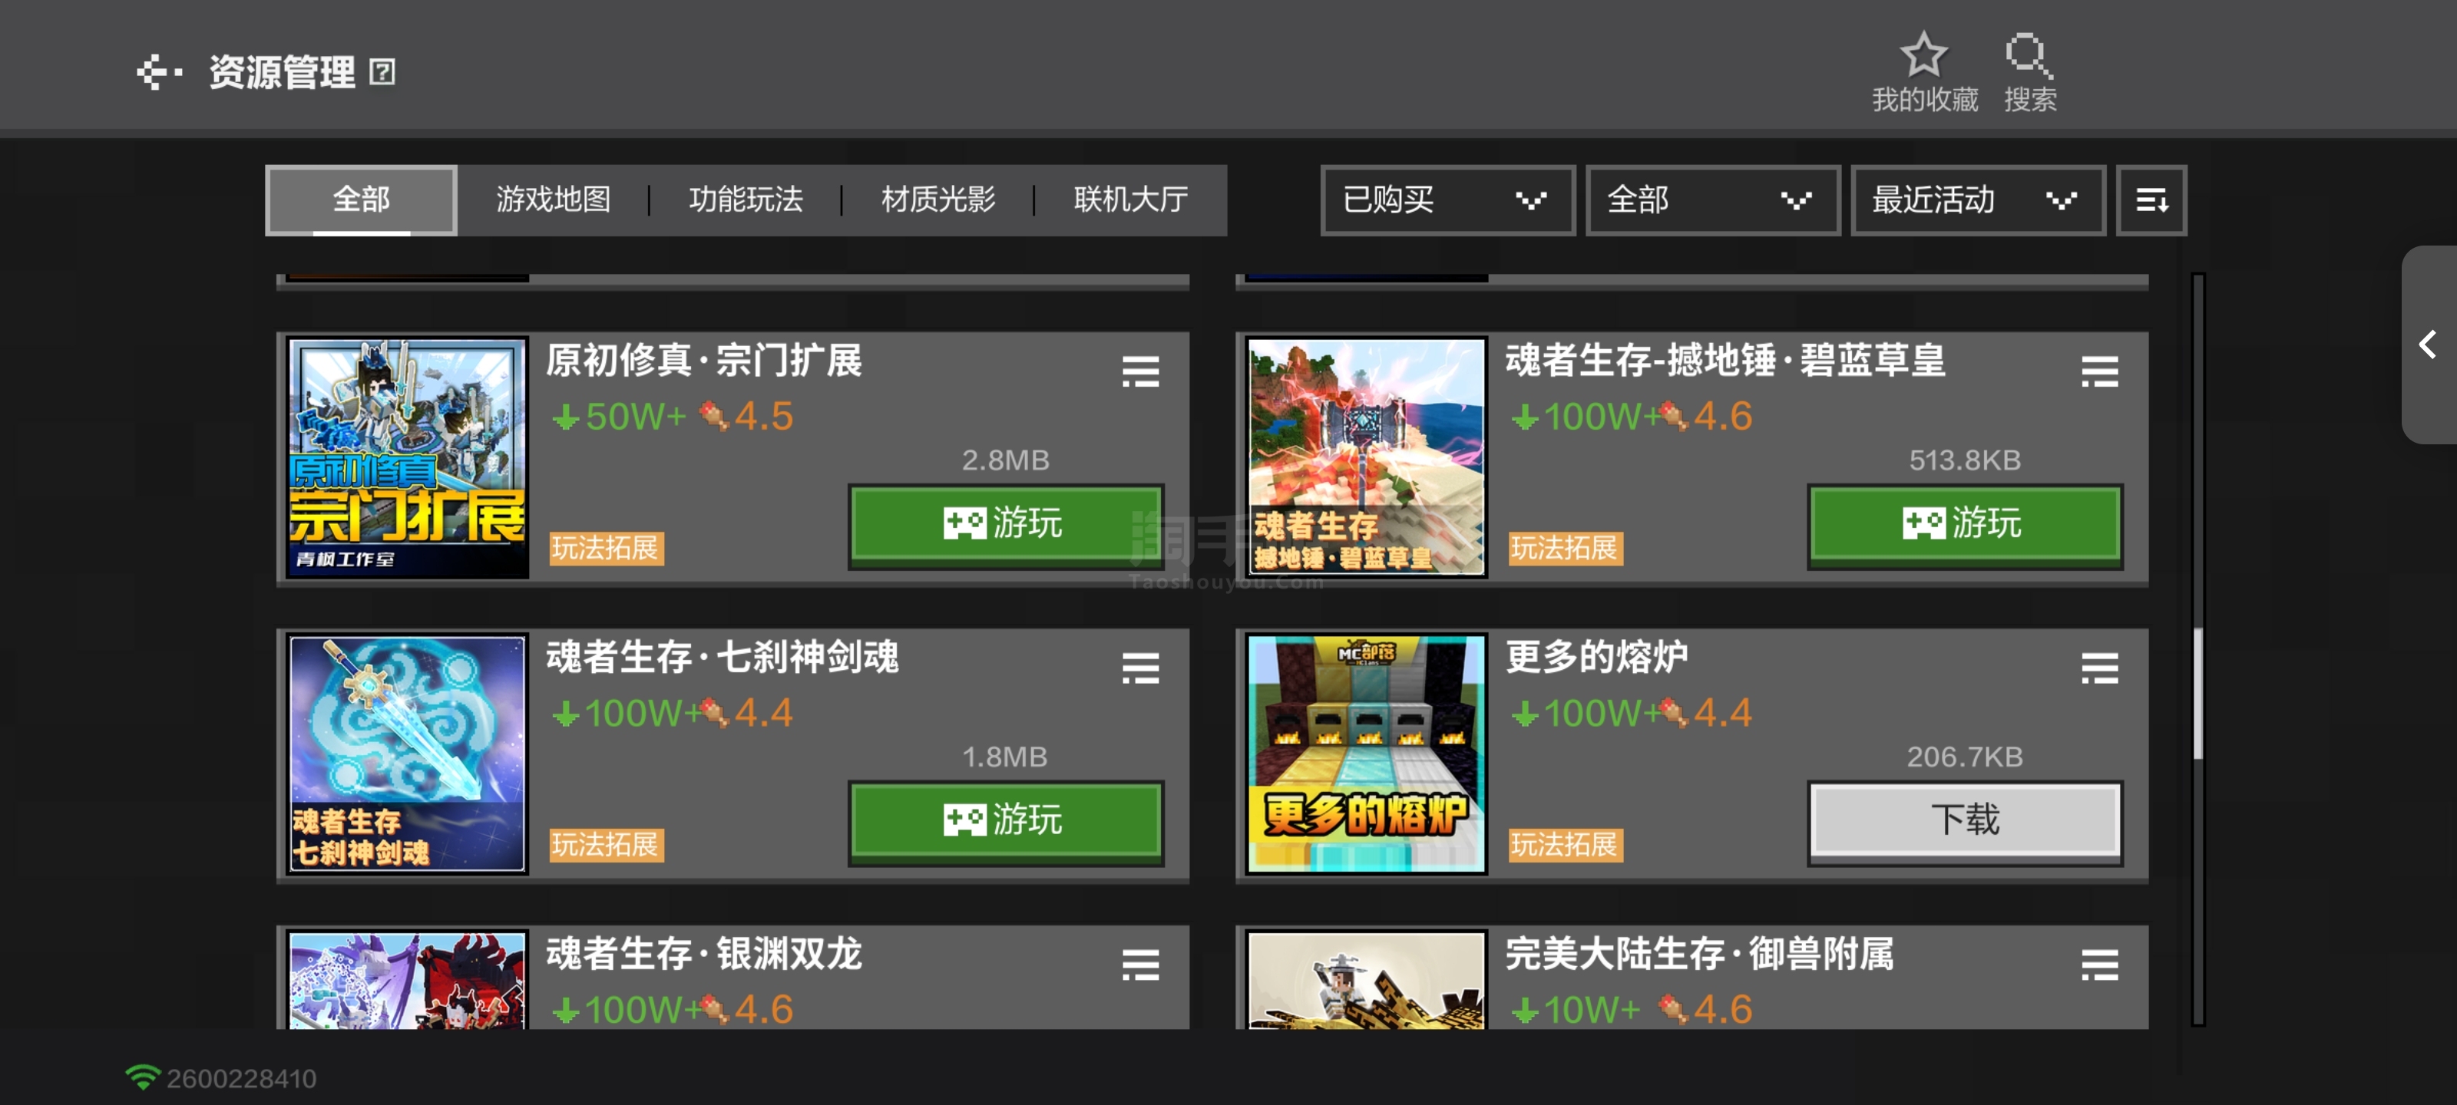This screenshot has height=1105, width=2457.
Task: Expand the side panel chevron on right edge
Action: click(x=2427, y=345)
